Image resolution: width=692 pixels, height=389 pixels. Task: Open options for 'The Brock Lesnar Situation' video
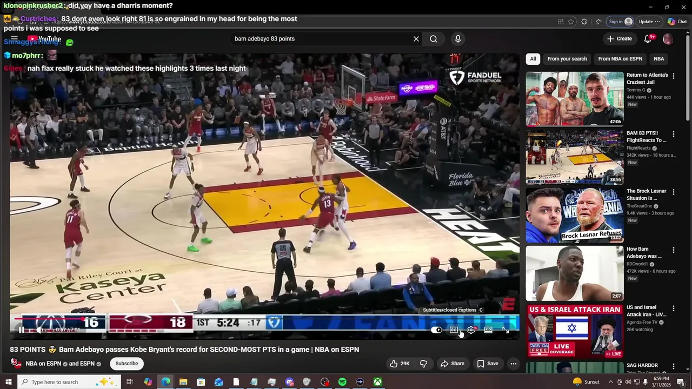pyautogui.click(x=674, y=192)
